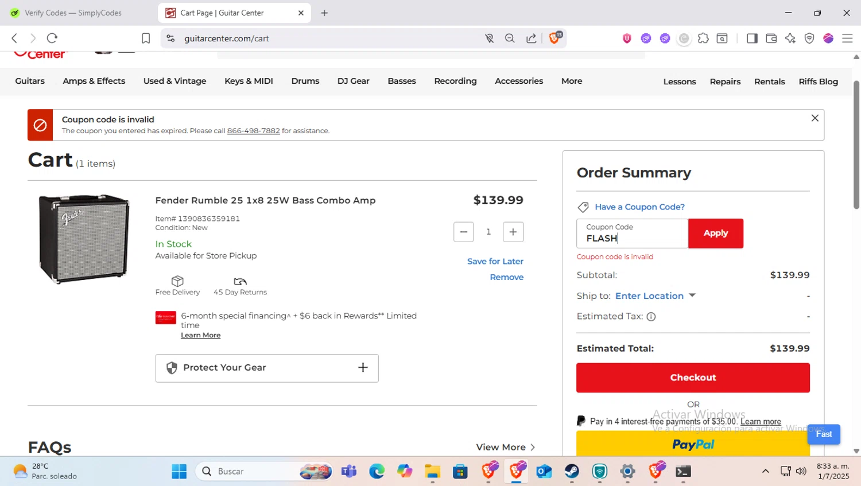This screenshot has height=486, width=861.
Task: Open the Recording menu
Action: 455,81
